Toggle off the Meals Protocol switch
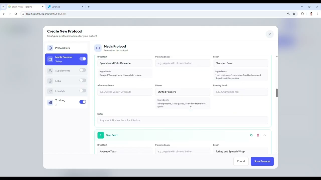 [x=83, y=59]
